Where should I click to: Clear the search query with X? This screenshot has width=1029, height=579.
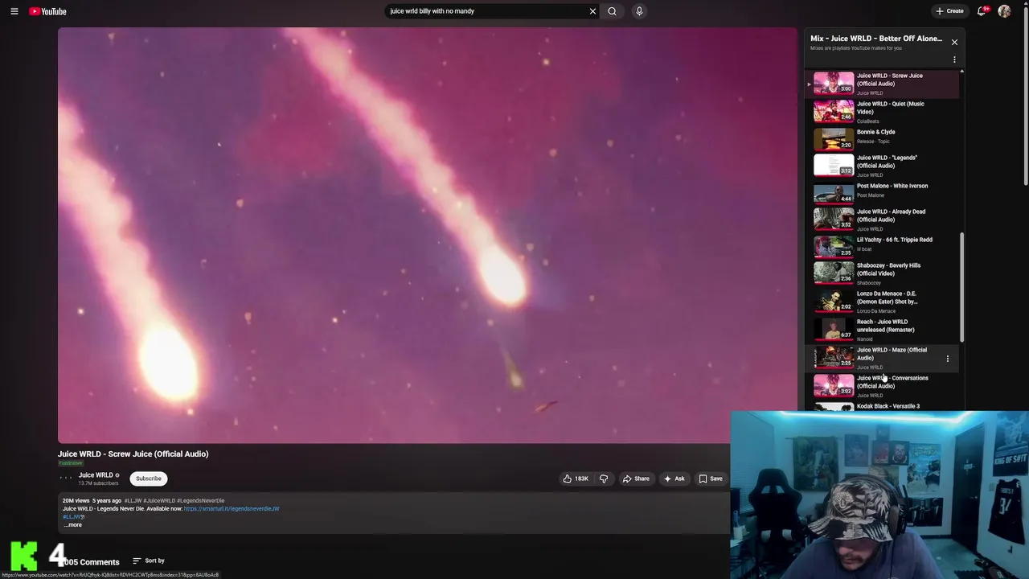pyautogui.click(x=592, y=11)
